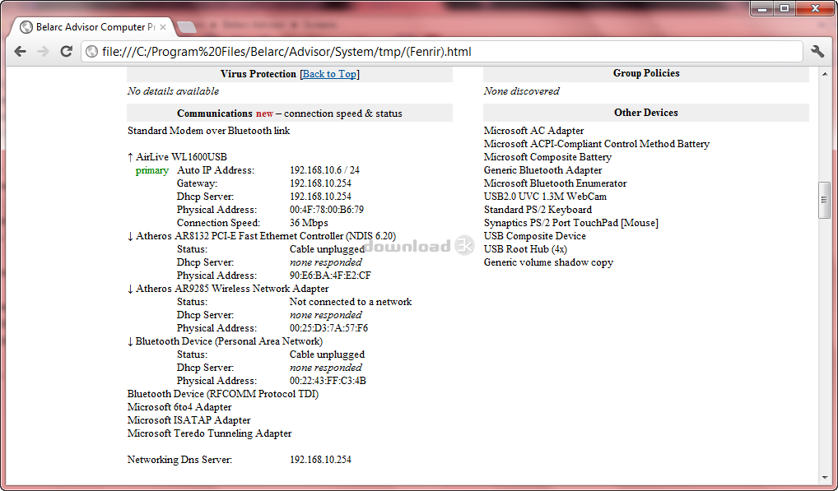The image size is (838, 491).
Task: Click the red 'new' label in Communications
Action: 264,113
